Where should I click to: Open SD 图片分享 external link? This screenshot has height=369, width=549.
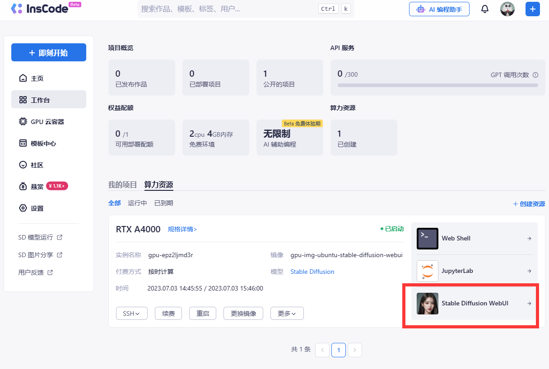(40, 255)
